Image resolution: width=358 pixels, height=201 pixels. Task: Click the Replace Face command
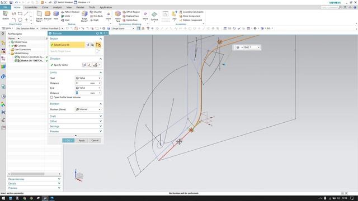[131, 16]
